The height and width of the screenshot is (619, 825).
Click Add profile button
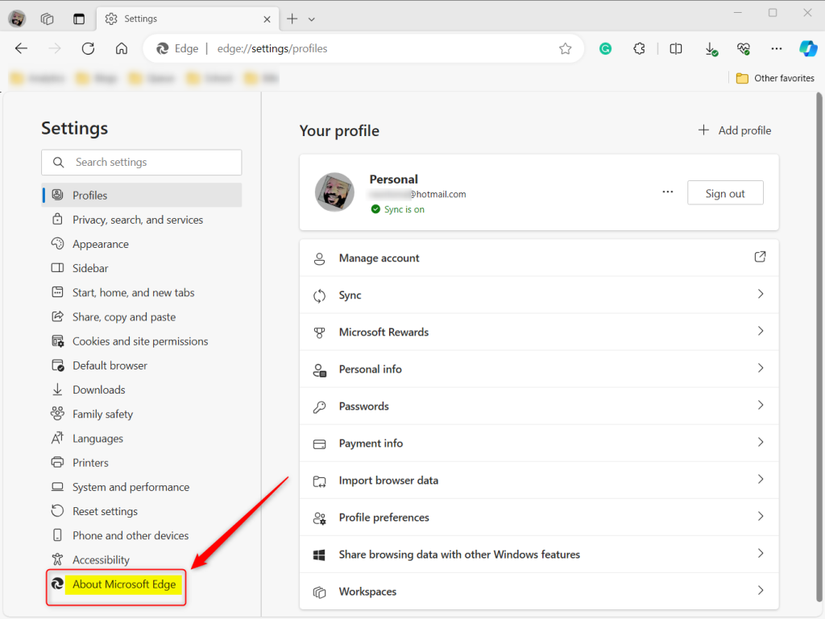point(735,130)
